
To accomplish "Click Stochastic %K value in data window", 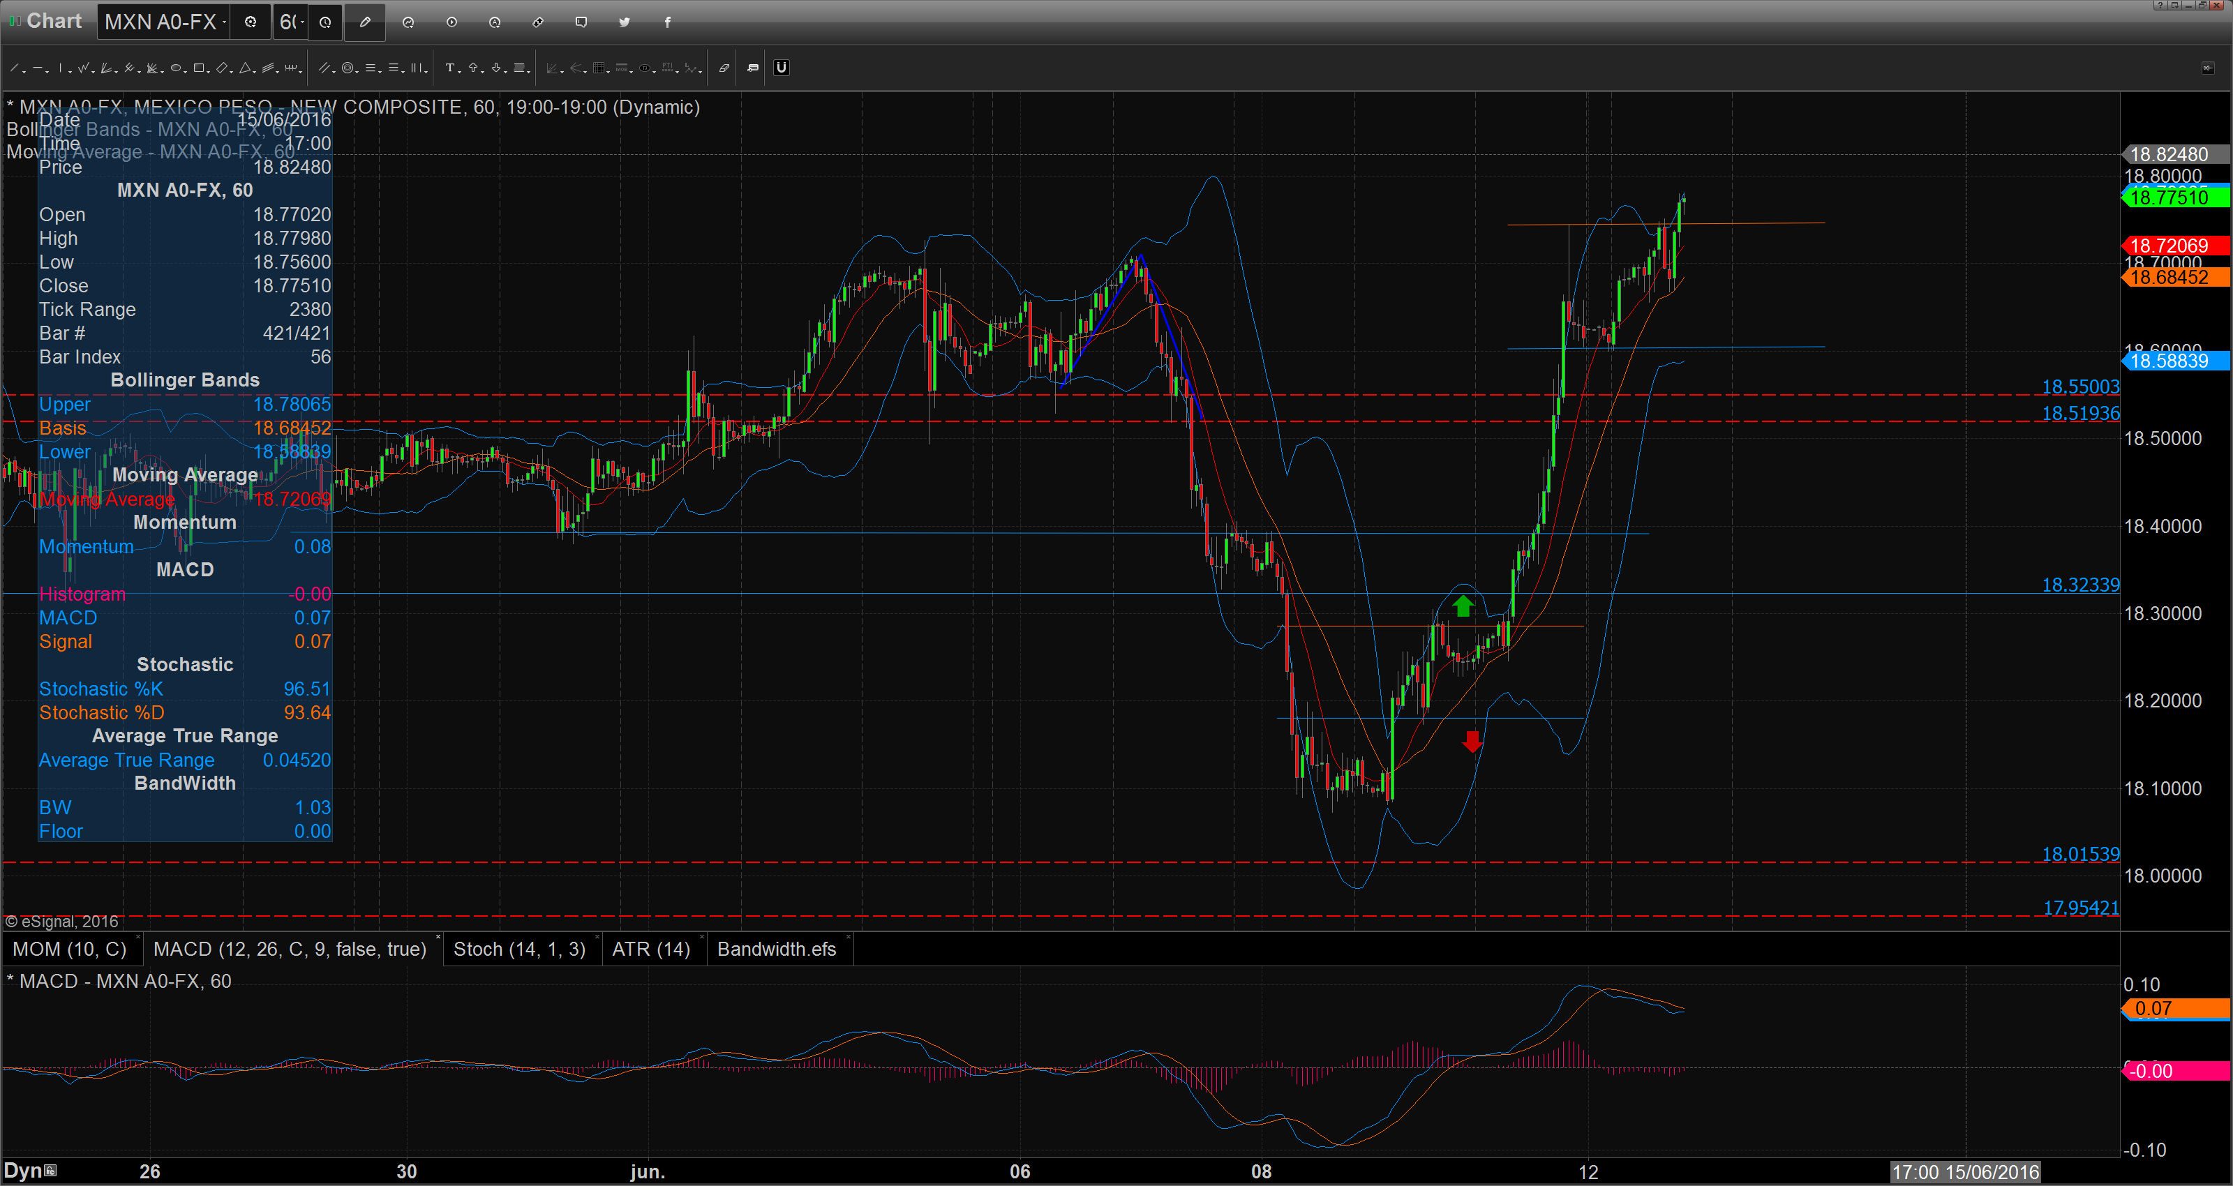I will point(307,689).
